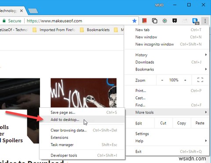The width and height of the screenshot is (211, 163).
Task: Increase zoom with the plus button
Action: coord(185,80)
